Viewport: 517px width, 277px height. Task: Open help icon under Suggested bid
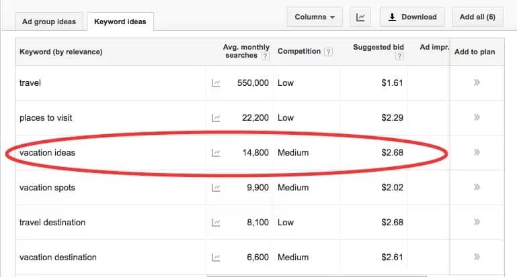click(x=399, y=56)
